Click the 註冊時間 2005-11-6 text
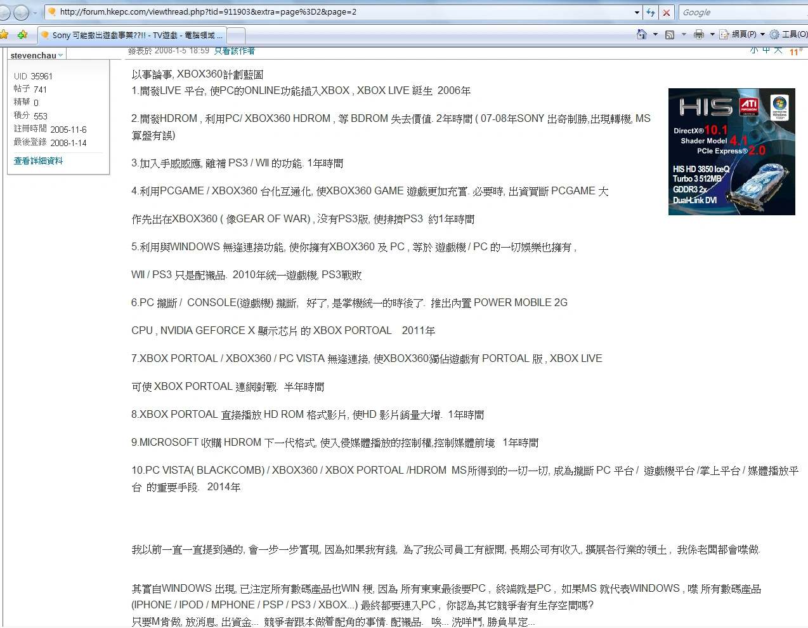This screenshot has height=628, width=808. [50, 130]
